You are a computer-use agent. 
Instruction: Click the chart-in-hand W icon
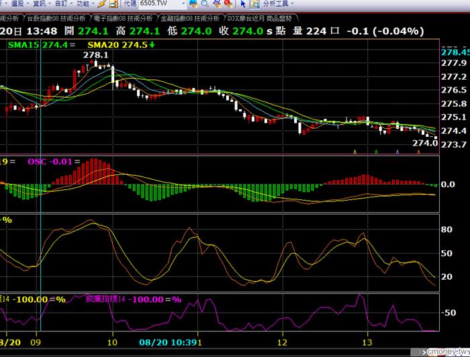[x=217, y=4]
